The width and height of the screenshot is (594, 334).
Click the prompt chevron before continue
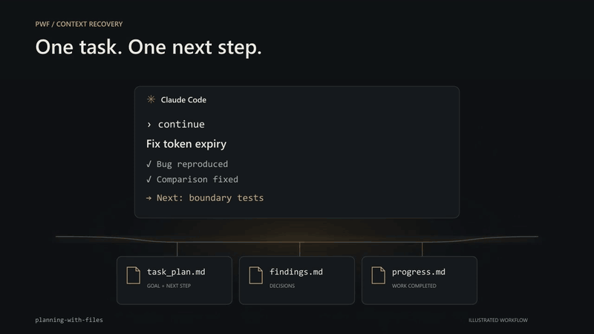(149, 125)
